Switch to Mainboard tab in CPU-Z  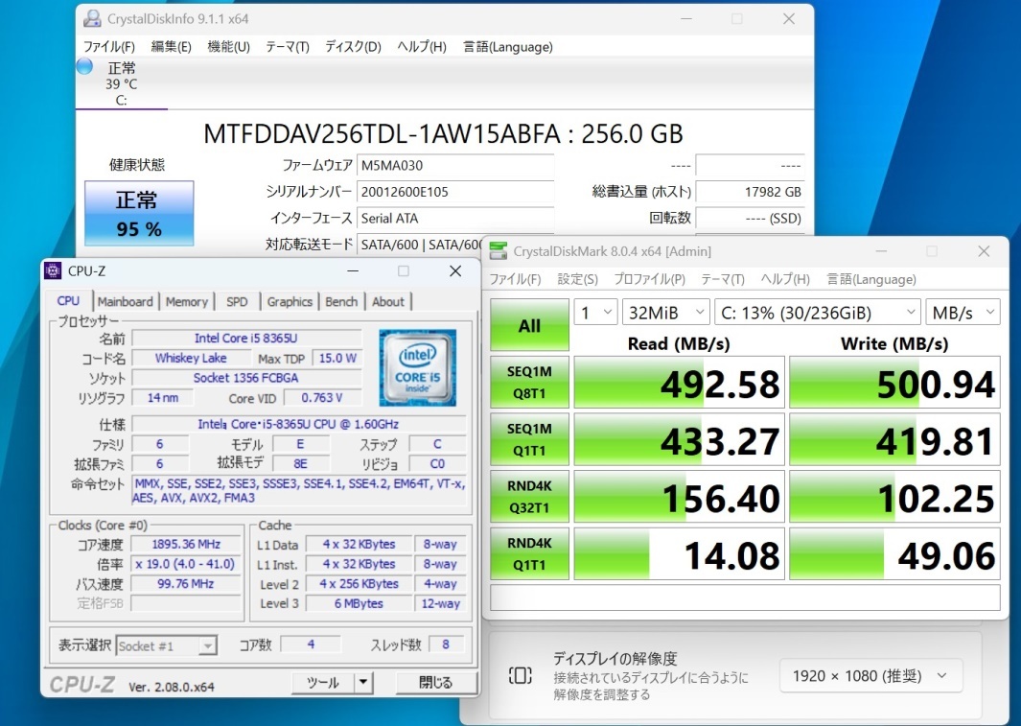(x=125, y=301)
